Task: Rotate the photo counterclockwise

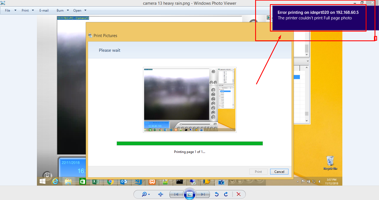Action: pyautogui.click(x=217, y=194)
